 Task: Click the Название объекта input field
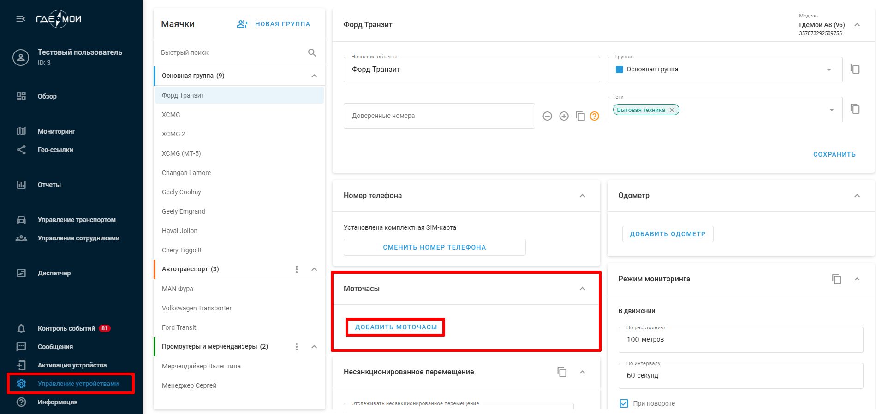point(471,70)
